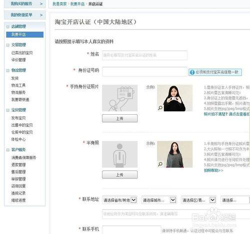
Task: Open 仓库中的宝贝 in sidebar
Action: [22, 132]
